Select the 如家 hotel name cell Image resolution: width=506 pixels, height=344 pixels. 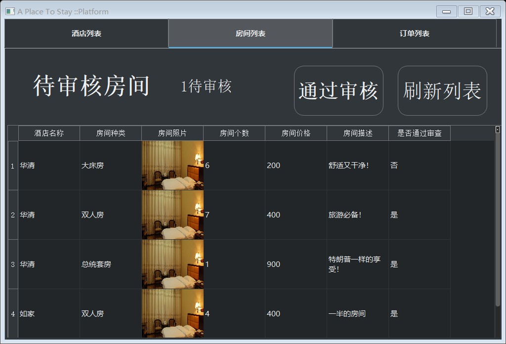[49, 314]
